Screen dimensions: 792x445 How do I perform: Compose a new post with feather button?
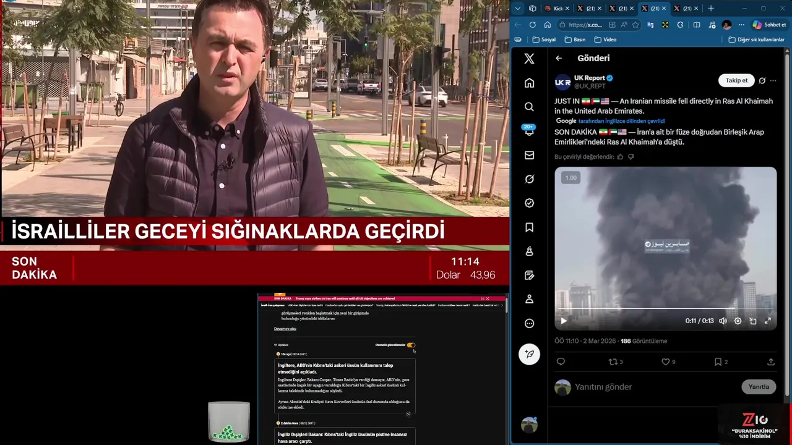(x=529, y=354)
